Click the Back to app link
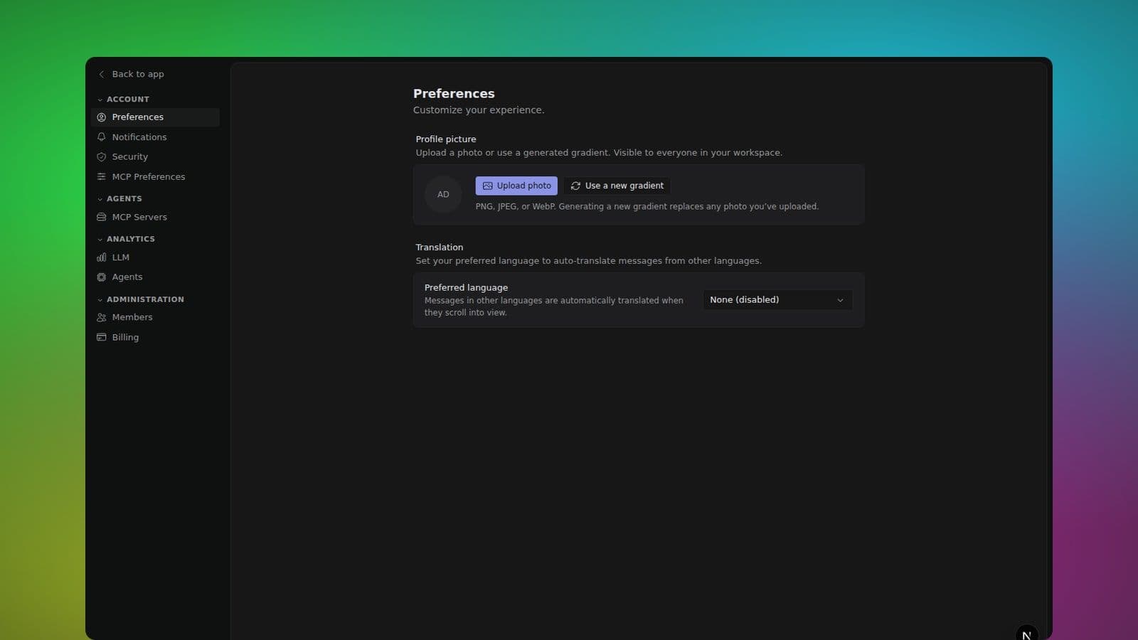 pos(131,74)
